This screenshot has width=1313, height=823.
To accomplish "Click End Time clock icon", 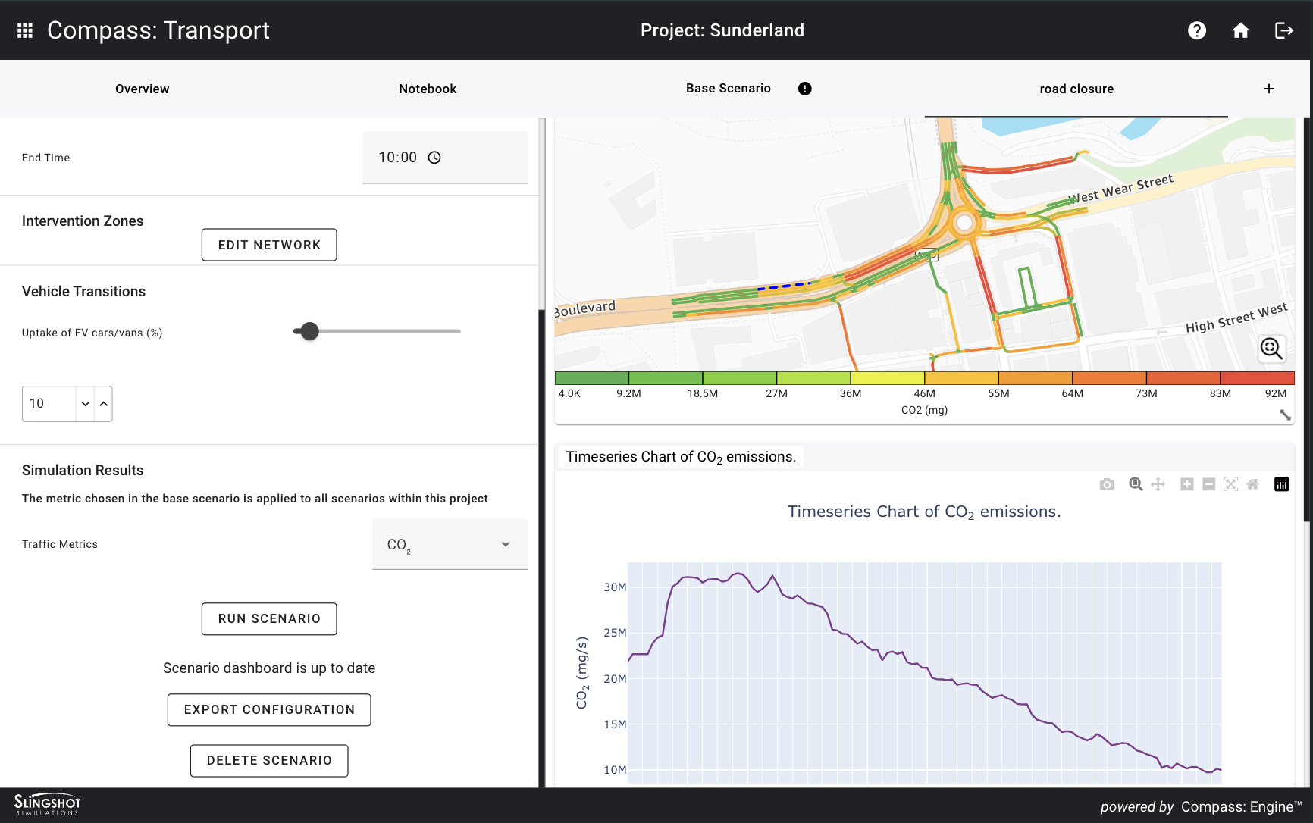I will coord(434,158).
